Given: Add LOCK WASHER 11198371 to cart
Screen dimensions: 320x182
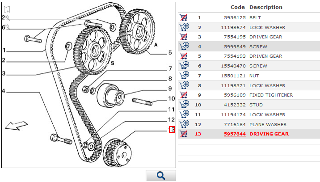Looking at the screenshot, I should click(x=184, y=85).
